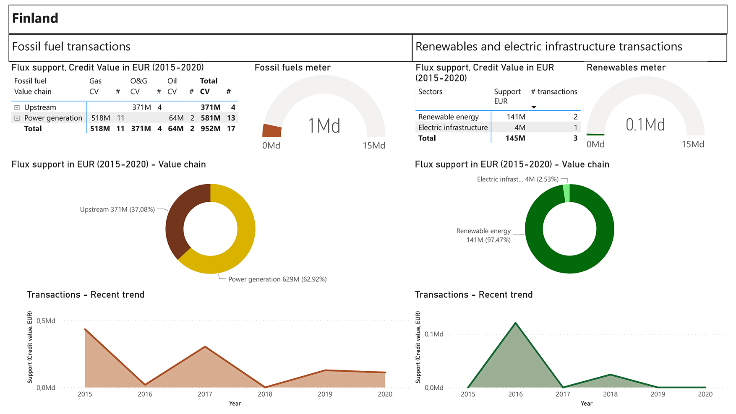
Task: Click the Gas column header
Action: tap(95, 81)
